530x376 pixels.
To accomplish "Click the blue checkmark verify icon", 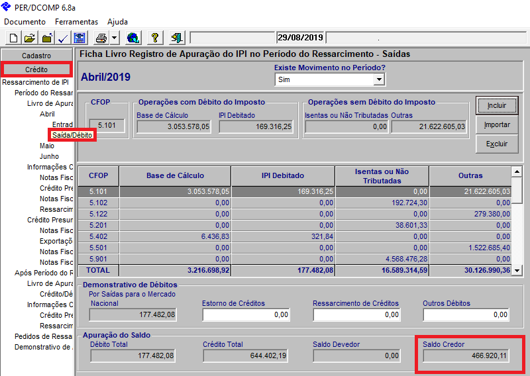I will click(64, 38).
